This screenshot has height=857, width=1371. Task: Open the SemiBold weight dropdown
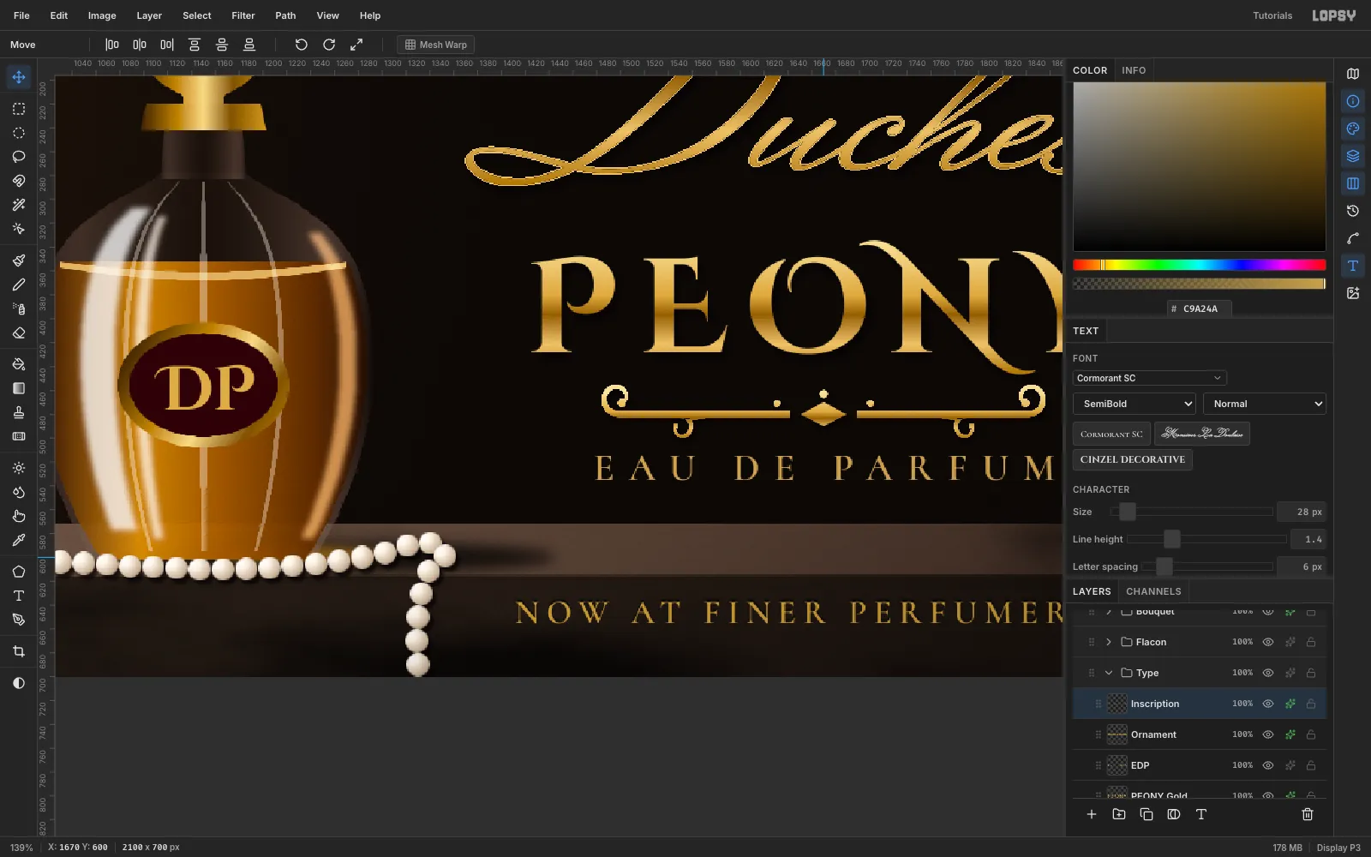pyautogui.click(x=1134, y=404)
